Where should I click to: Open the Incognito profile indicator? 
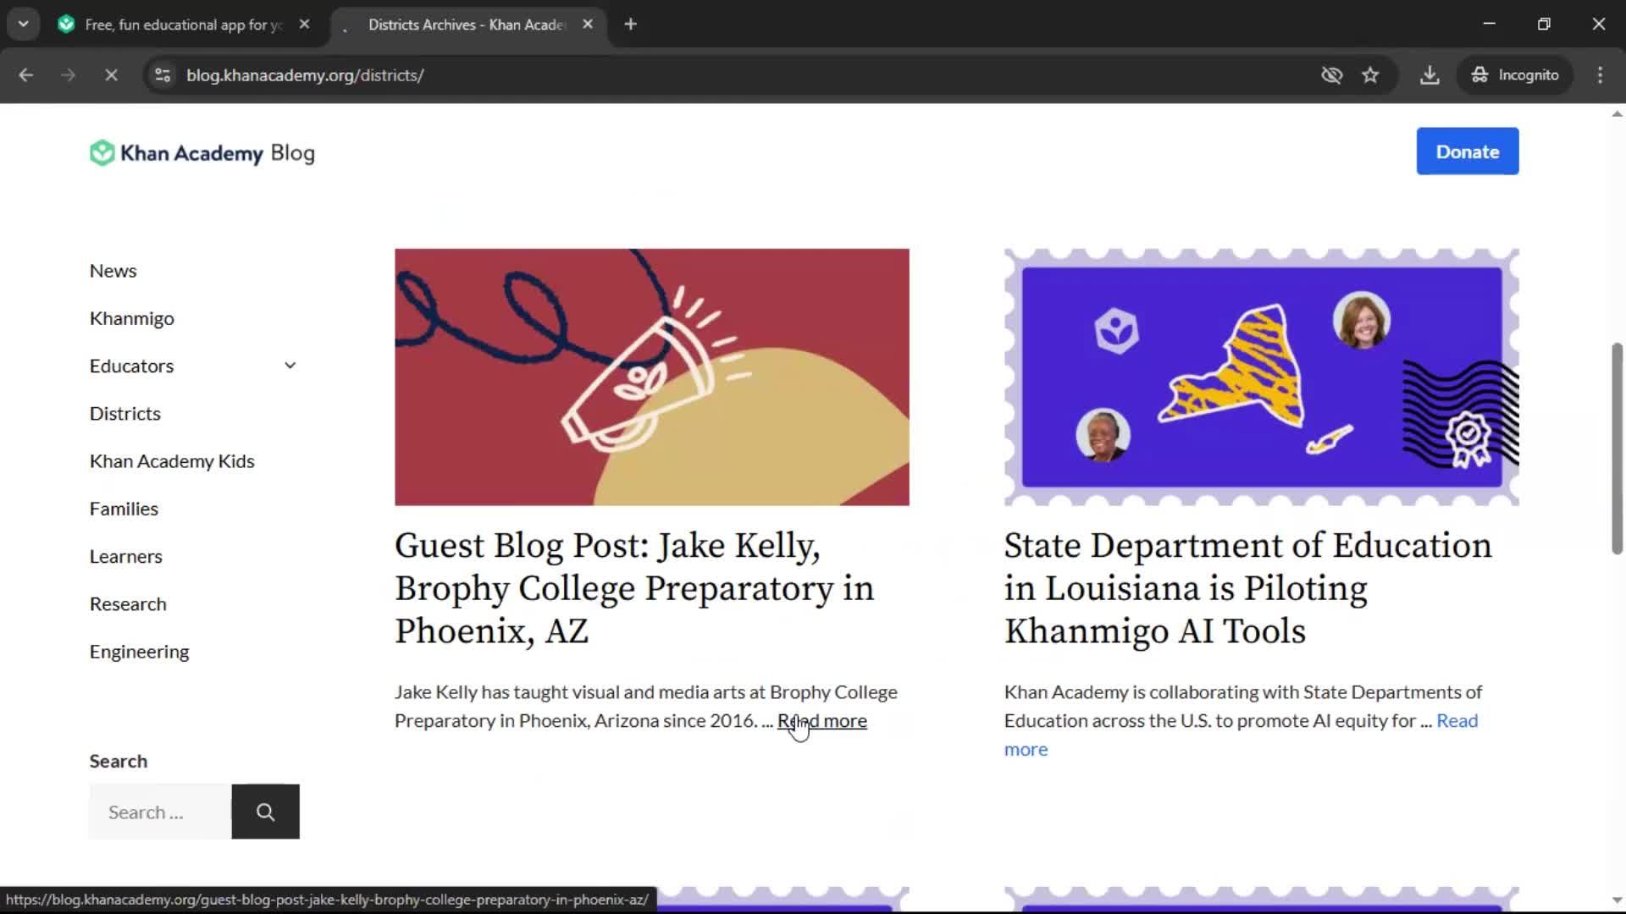click(x=1515, y=74)
